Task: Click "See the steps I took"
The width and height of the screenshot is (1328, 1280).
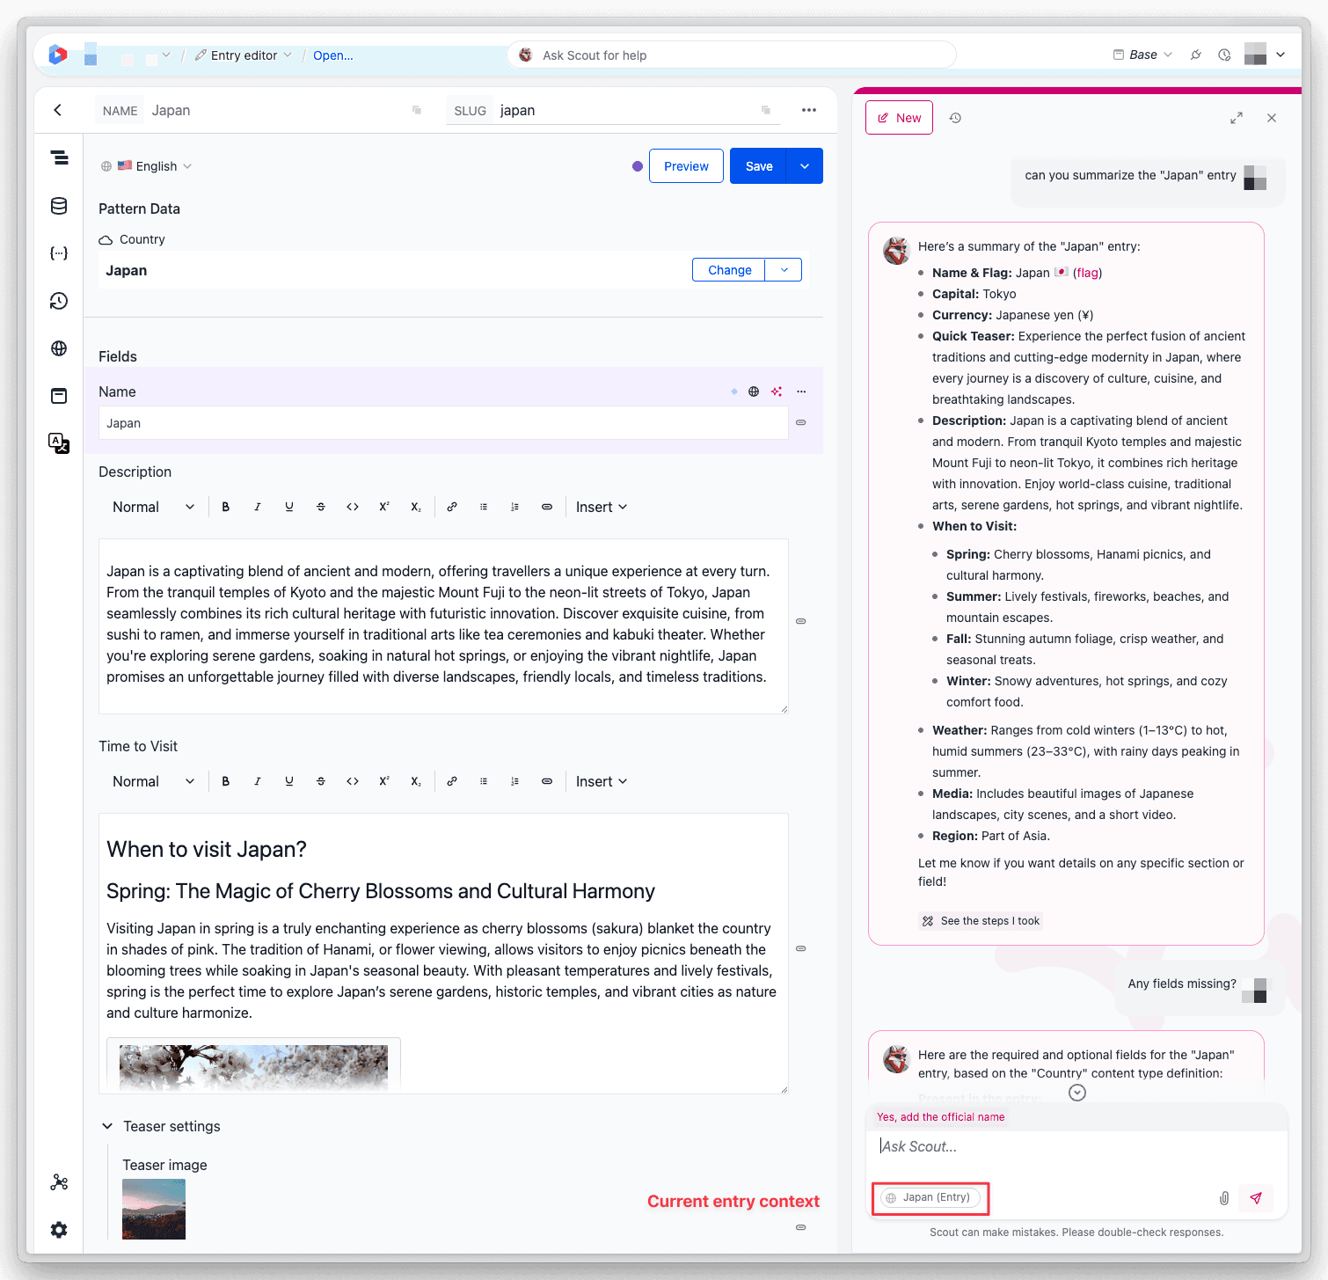Action: click(x=980, y=920)
